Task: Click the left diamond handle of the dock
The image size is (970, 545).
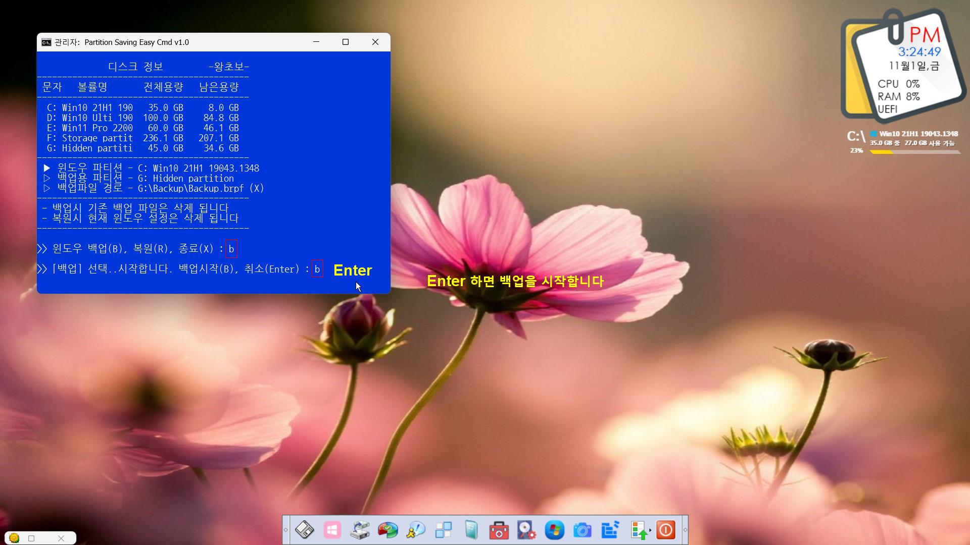Action: coord(286,530)
